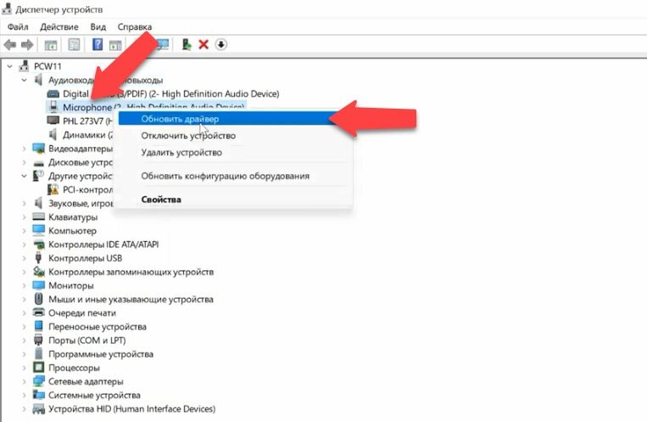Select the Контроллеры USB label
Screen dimensions: 647x422
point(85,258)
